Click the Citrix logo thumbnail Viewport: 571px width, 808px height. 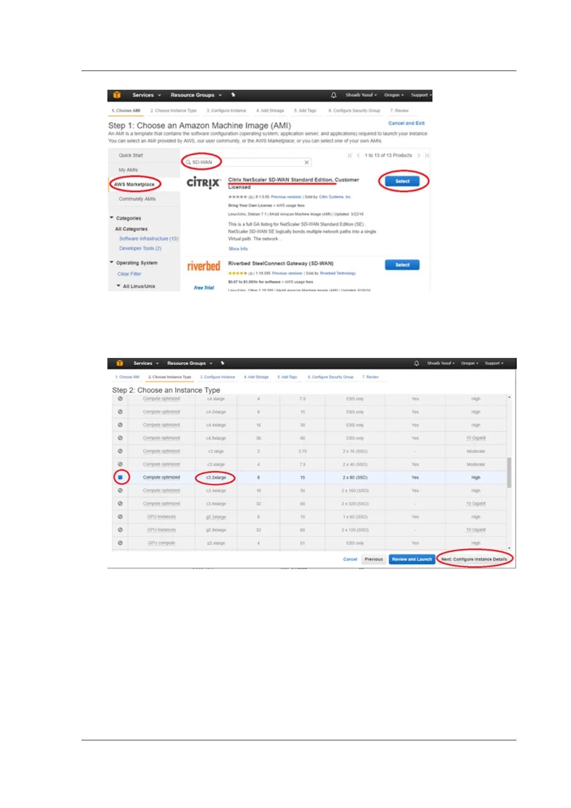coord(203,183)
